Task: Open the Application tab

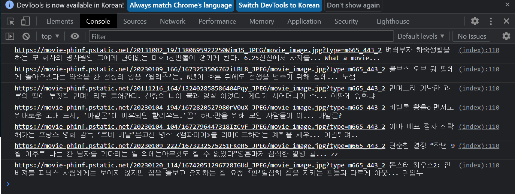Action: coord(304,21)
